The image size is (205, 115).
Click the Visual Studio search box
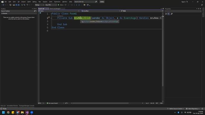86,2
